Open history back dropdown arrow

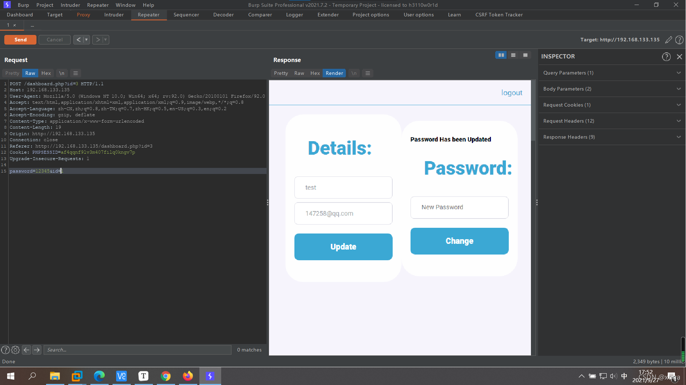tap(86, 40)
